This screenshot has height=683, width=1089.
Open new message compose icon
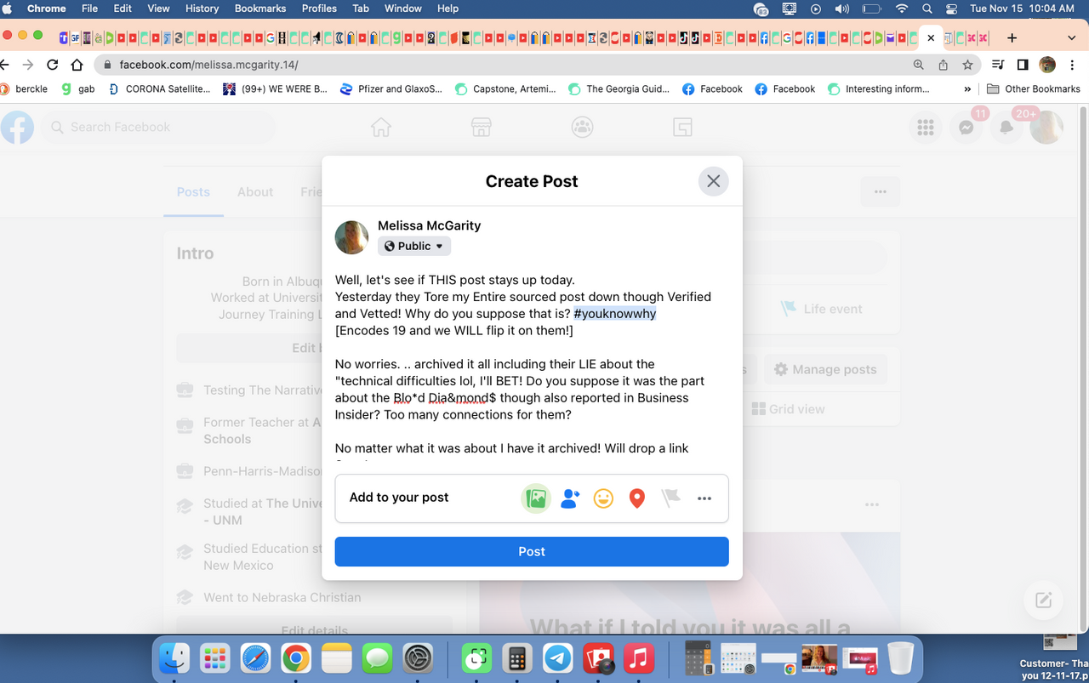coord(1043,600)
